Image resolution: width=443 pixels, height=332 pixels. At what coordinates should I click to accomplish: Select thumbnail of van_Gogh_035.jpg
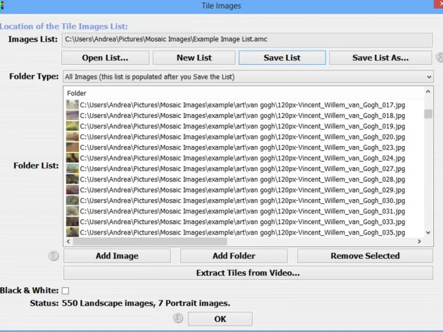tap(73, 232)
